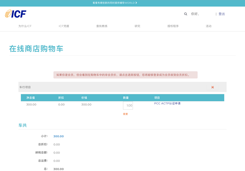Click the orange 需要 link under quantity

coord(125,114)
